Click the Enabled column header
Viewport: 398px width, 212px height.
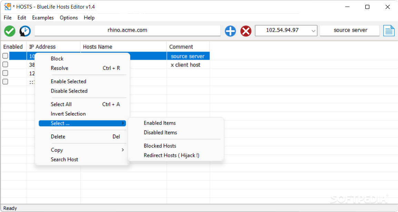(x=13, y=47)
